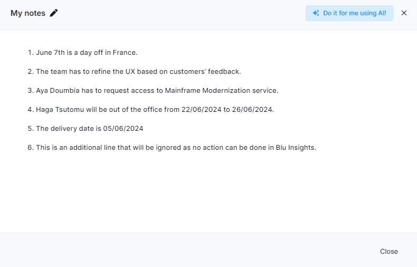Select note 6 about the ignored additional line

(172, 148)
